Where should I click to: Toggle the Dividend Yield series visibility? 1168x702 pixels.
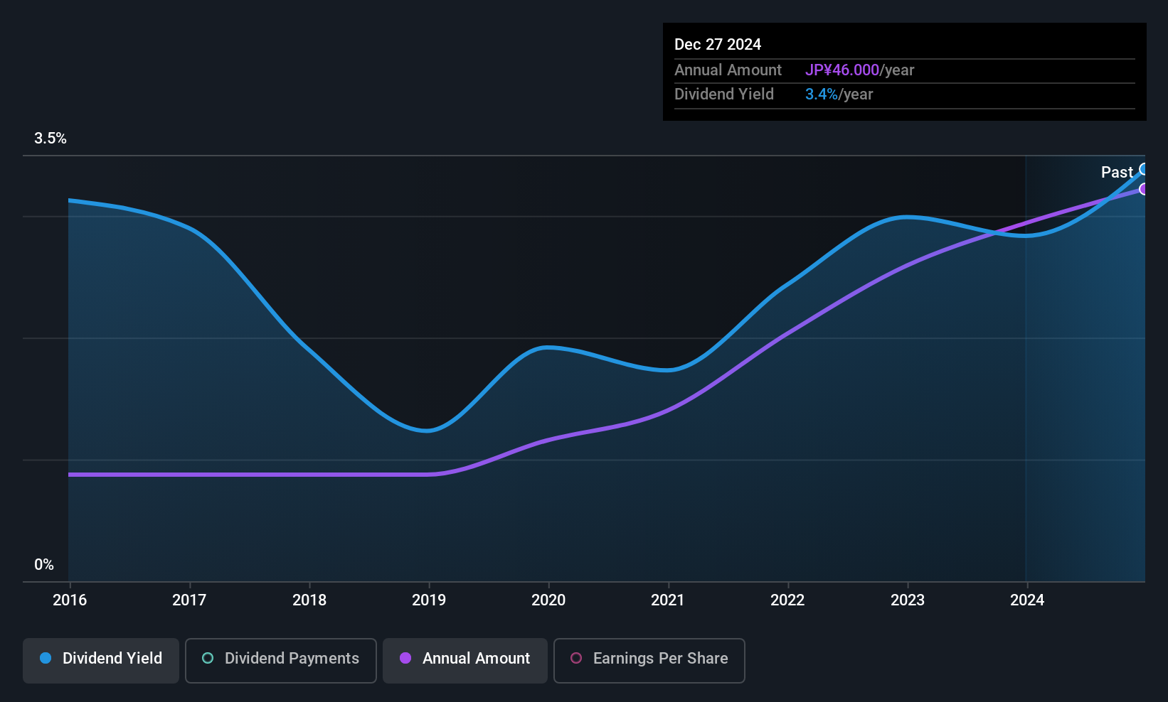pos(100,659)
